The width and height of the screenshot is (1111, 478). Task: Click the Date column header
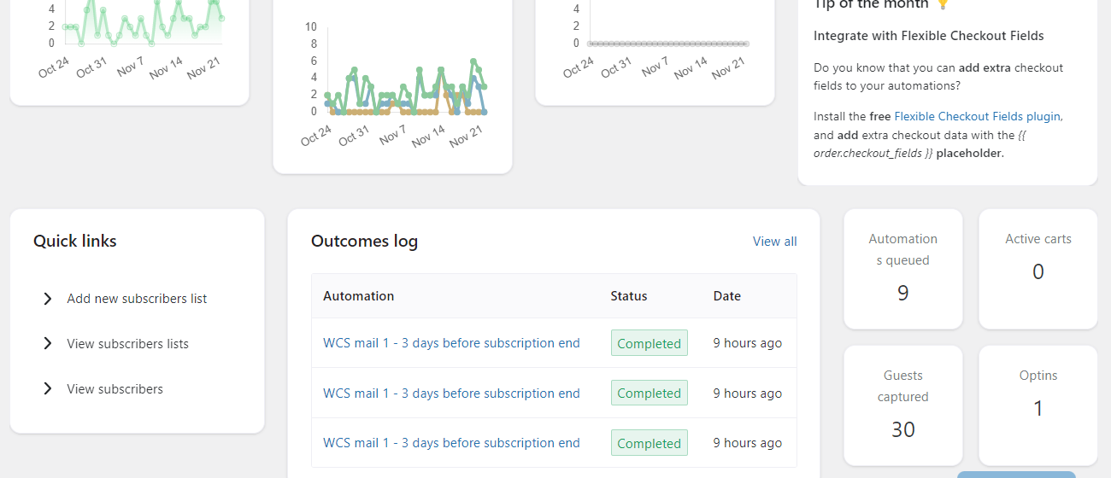(x=727, y=296)
